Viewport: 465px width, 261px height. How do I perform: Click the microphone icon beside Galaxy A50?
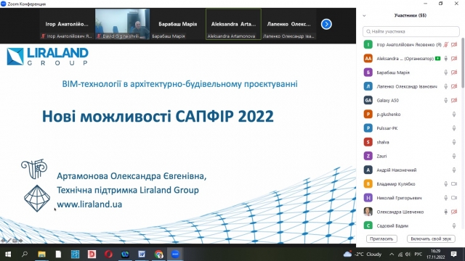(445, 100)
